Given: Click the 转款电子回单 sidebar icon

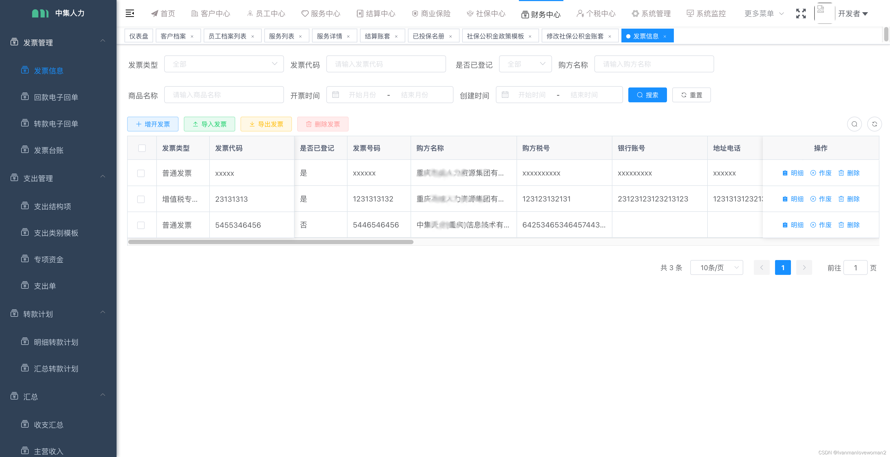Looking at the screenshot, I should tap(25, 124).
